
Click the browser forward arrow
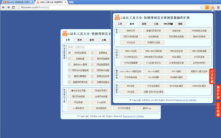click(x=8, y=7)
